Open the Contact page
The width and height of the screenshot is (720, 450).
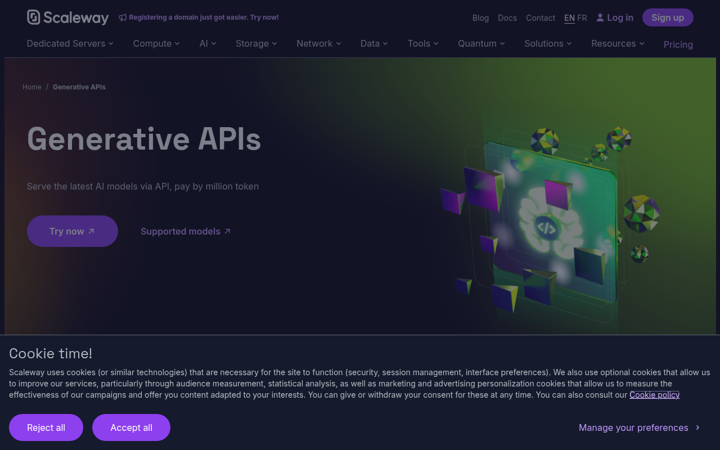541,18
